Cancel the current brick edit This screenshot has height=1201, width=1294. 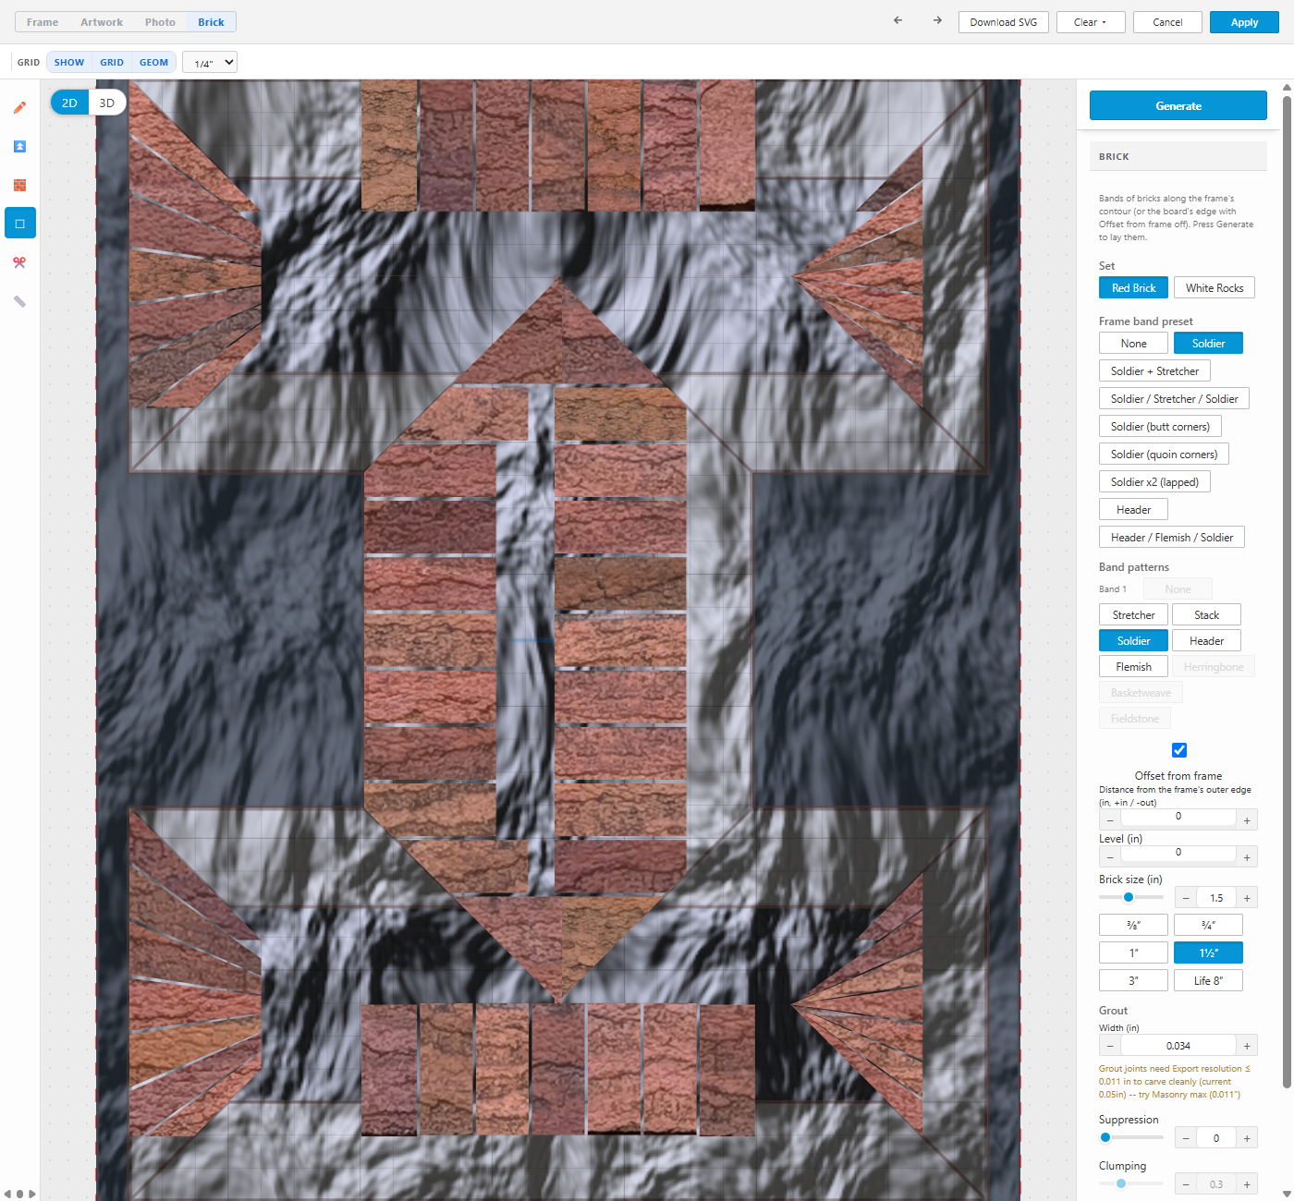tap(1167, 22)
